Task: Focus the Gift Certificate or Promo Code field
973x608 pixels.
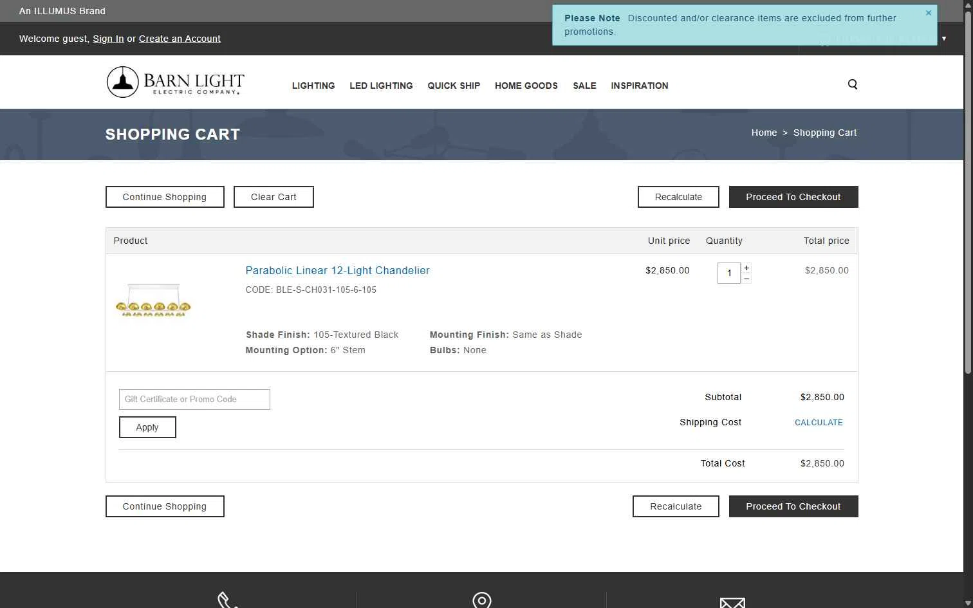Action: click(194, 400)
